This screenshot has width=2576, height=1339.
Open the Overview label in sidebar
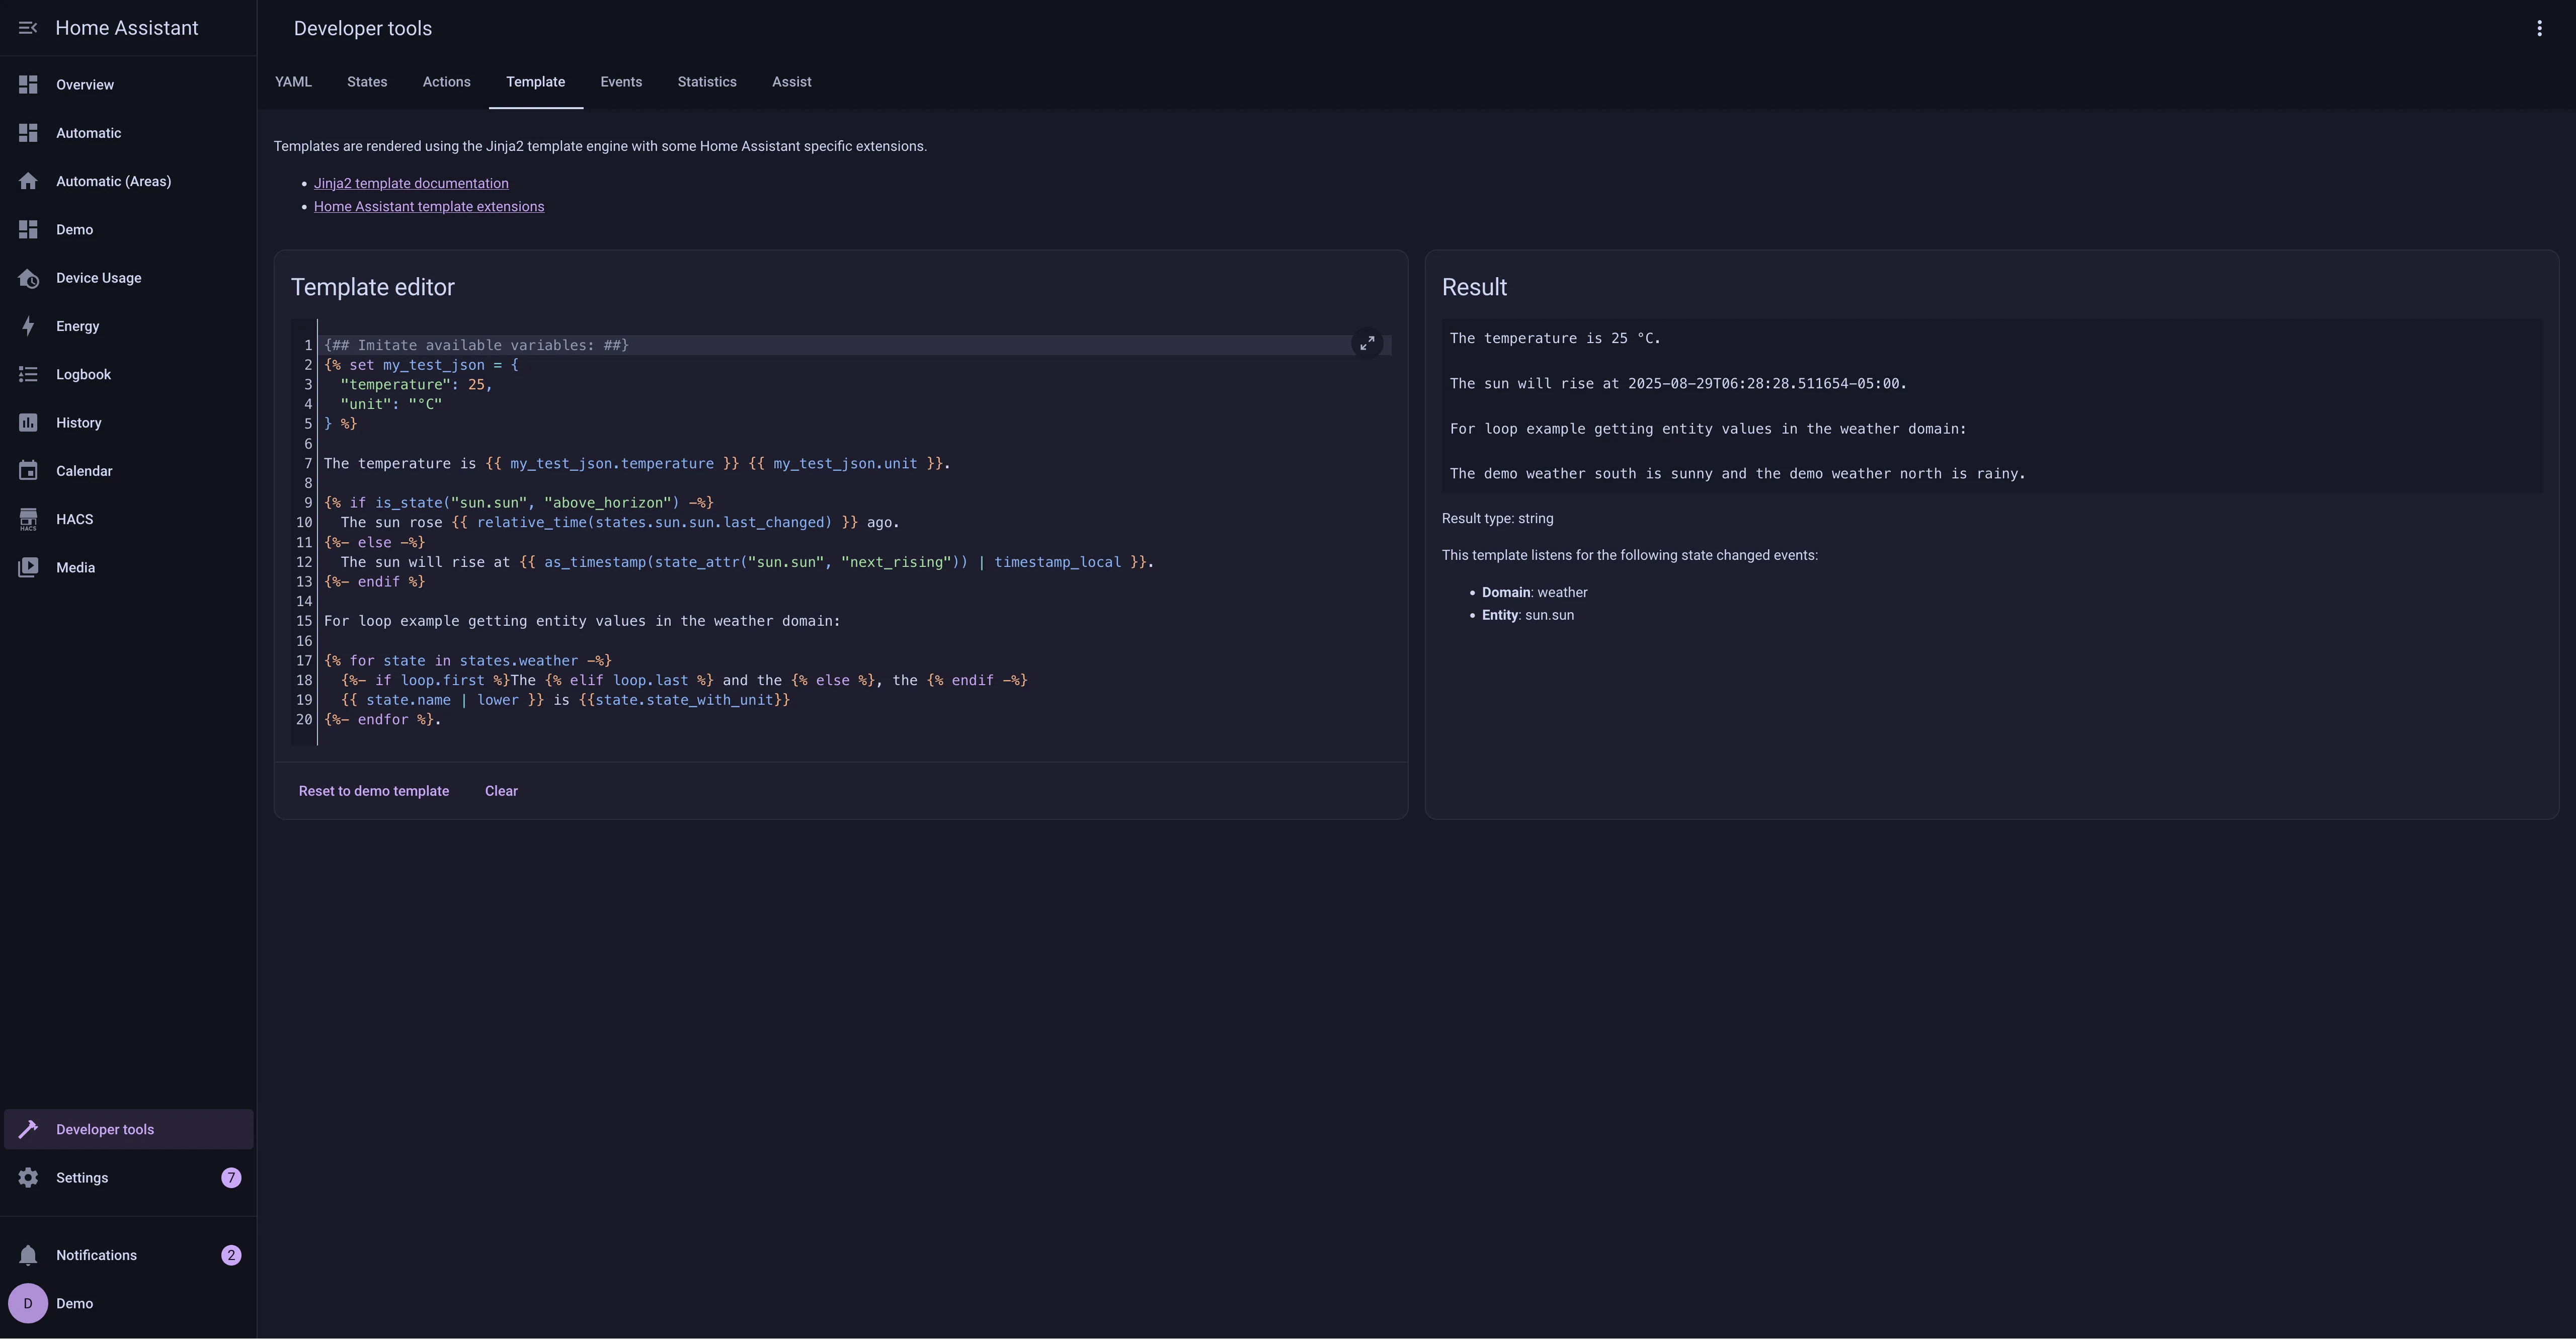pos(85,85)
